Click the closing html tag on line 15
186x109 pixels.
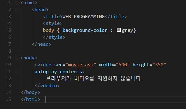tap(30, 99)
